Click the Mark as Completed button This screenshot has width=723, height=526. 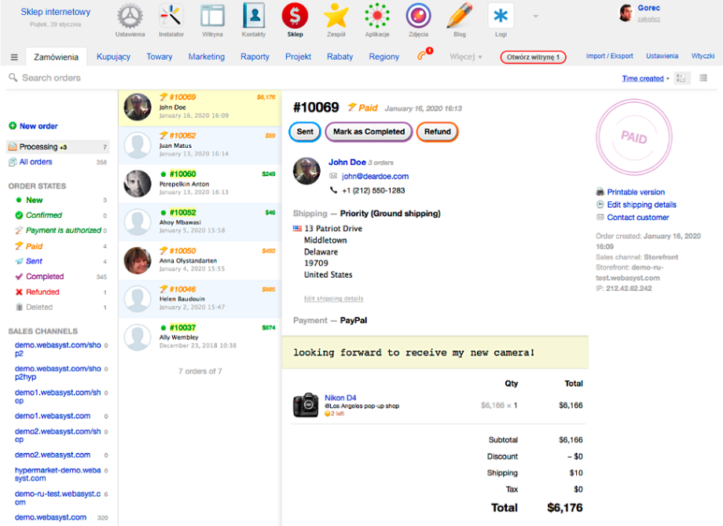[369, 132]
